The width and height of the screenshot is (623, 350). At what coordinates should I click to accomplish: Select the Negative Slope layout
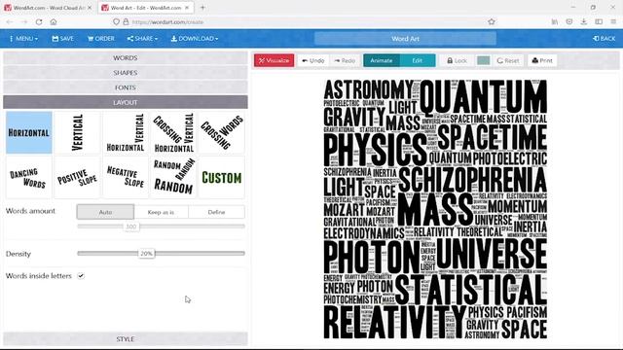126,177
